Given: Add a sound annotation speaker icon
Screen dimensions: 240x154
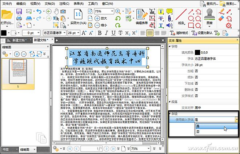Looking at the screenshot, I should click(169, 25).
